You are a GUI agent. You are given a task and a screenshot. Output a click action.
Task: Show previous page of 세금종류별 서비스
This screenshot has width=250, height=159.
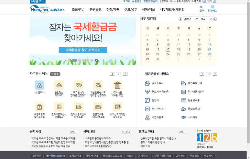pyautogui.click(x=202, y=74)
